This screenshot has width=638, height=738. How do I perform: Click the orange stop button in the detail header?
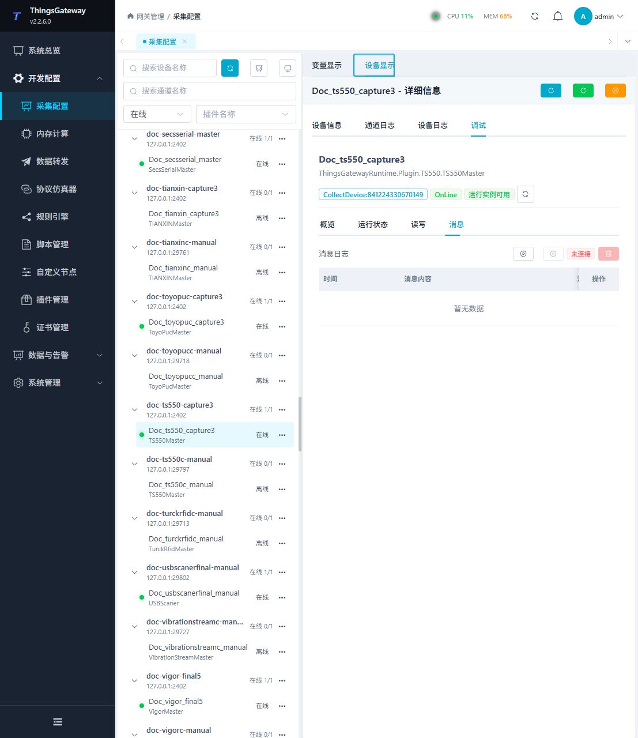(x=616, y=91)
